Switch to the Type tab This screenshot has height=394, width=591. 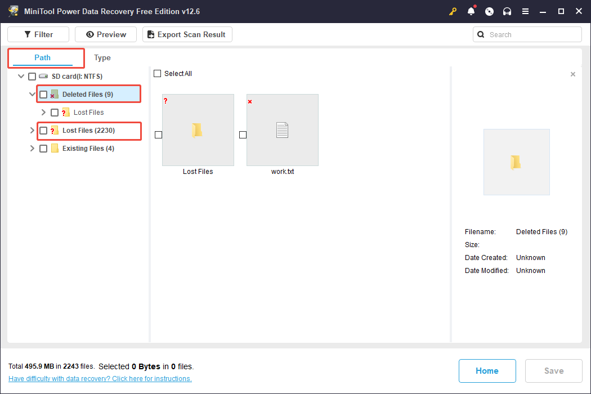click(x=102, y=58)
